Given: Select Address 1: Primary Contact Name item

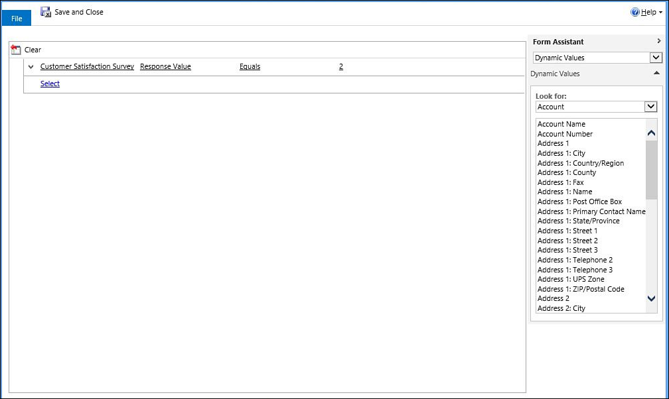Looking at the screenshot, I should (x=591, y=211).
